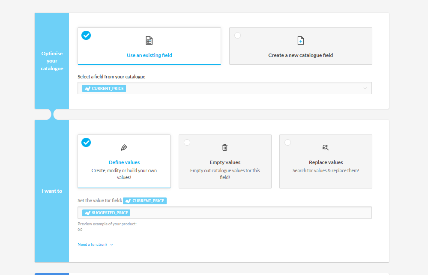Click the replace arrows icon above Replace values
This screenshot has width=428, height=275.
tap(325, 148)
